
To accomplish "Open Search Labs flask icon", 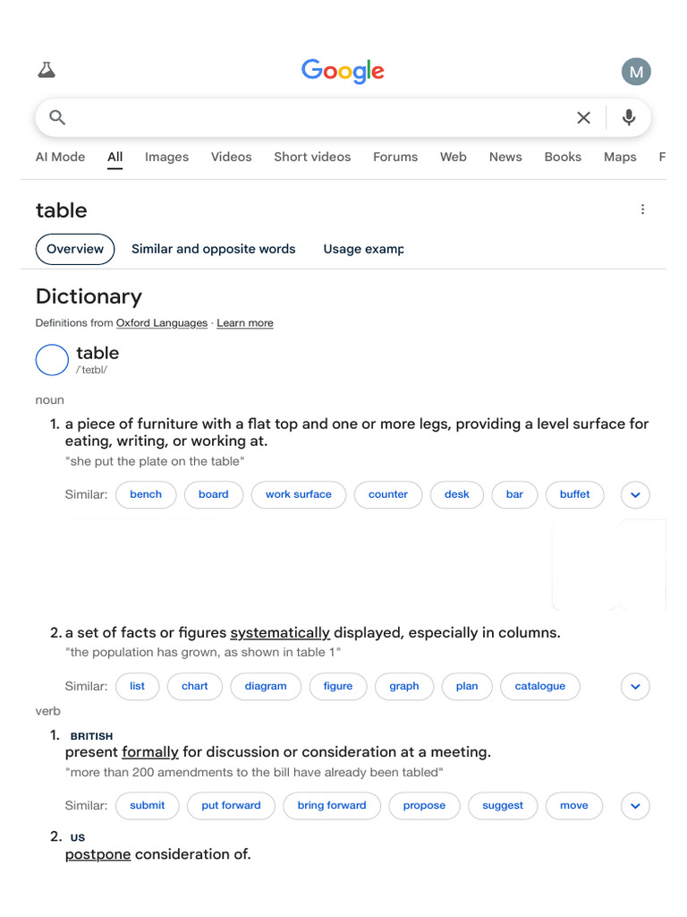I will click(x=47, y=70).
